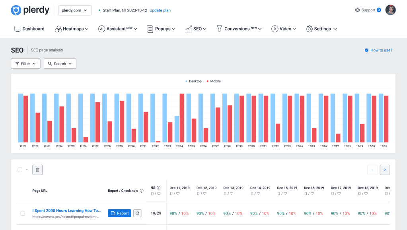Open the Heatmaps section icon
Image resolution: width=407 pixels, height=230 pixels.
58,29
